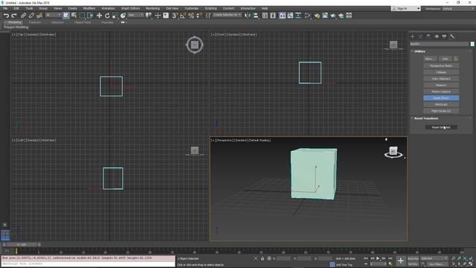476x268 pixels.
Task: Toggle the 3D Snaps button
Action: click(x=175, y=16)
